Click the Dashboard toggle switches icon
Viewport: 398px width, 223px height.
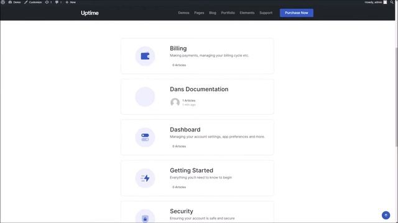click(145, 138)
